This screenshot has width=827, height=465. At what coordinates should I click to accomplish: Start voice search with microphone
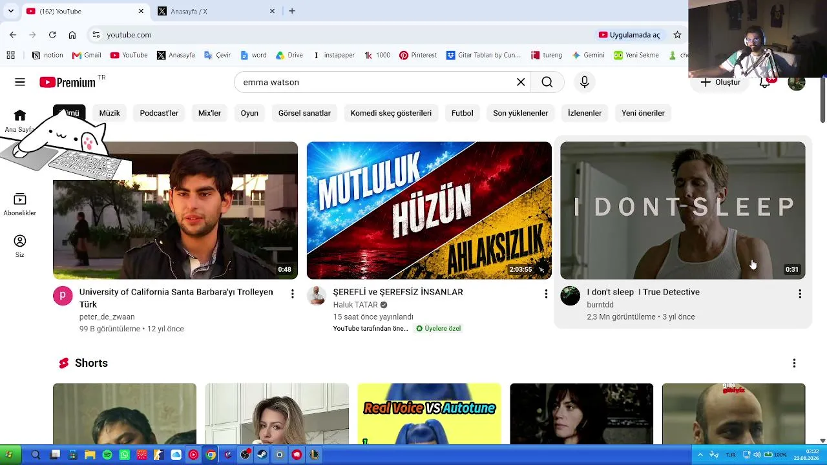point(585,82)
